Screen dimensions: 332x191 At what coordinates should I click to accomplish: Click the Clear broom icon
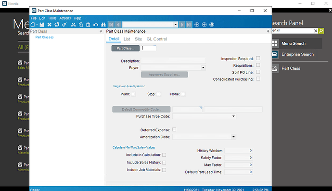[64, 25]
